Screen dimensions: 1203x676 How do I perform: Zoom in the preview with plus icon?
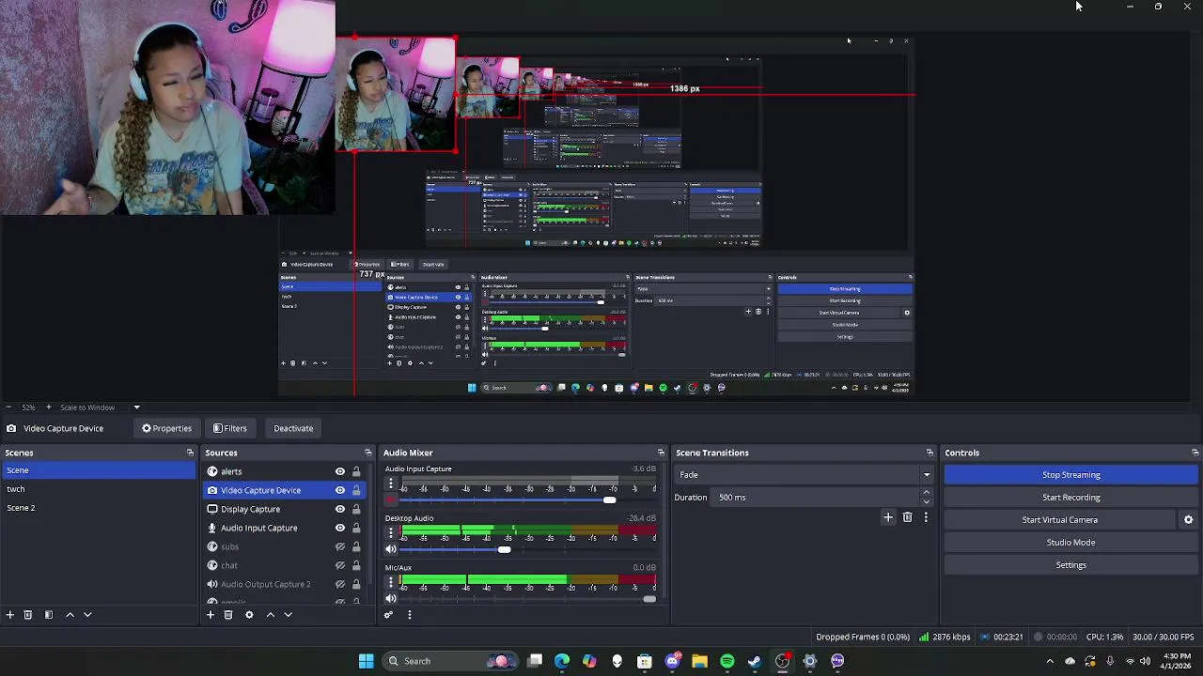point(49,407)
